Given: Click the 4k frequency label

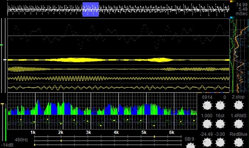Looking at the screenshot, I should (x=116, y=132).
